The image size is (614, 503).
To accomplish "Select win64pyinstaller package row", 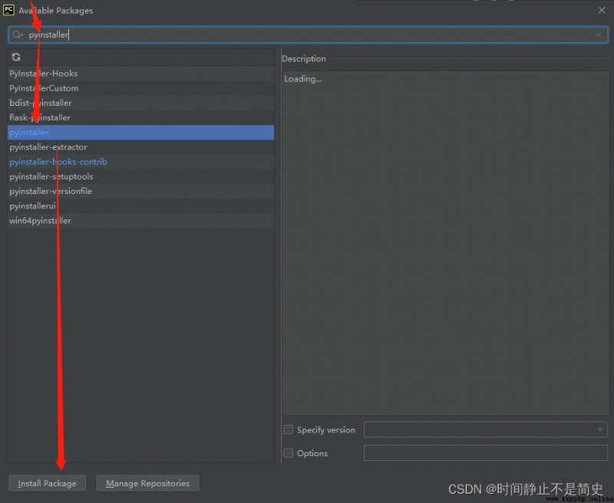I will coord(140,221).
